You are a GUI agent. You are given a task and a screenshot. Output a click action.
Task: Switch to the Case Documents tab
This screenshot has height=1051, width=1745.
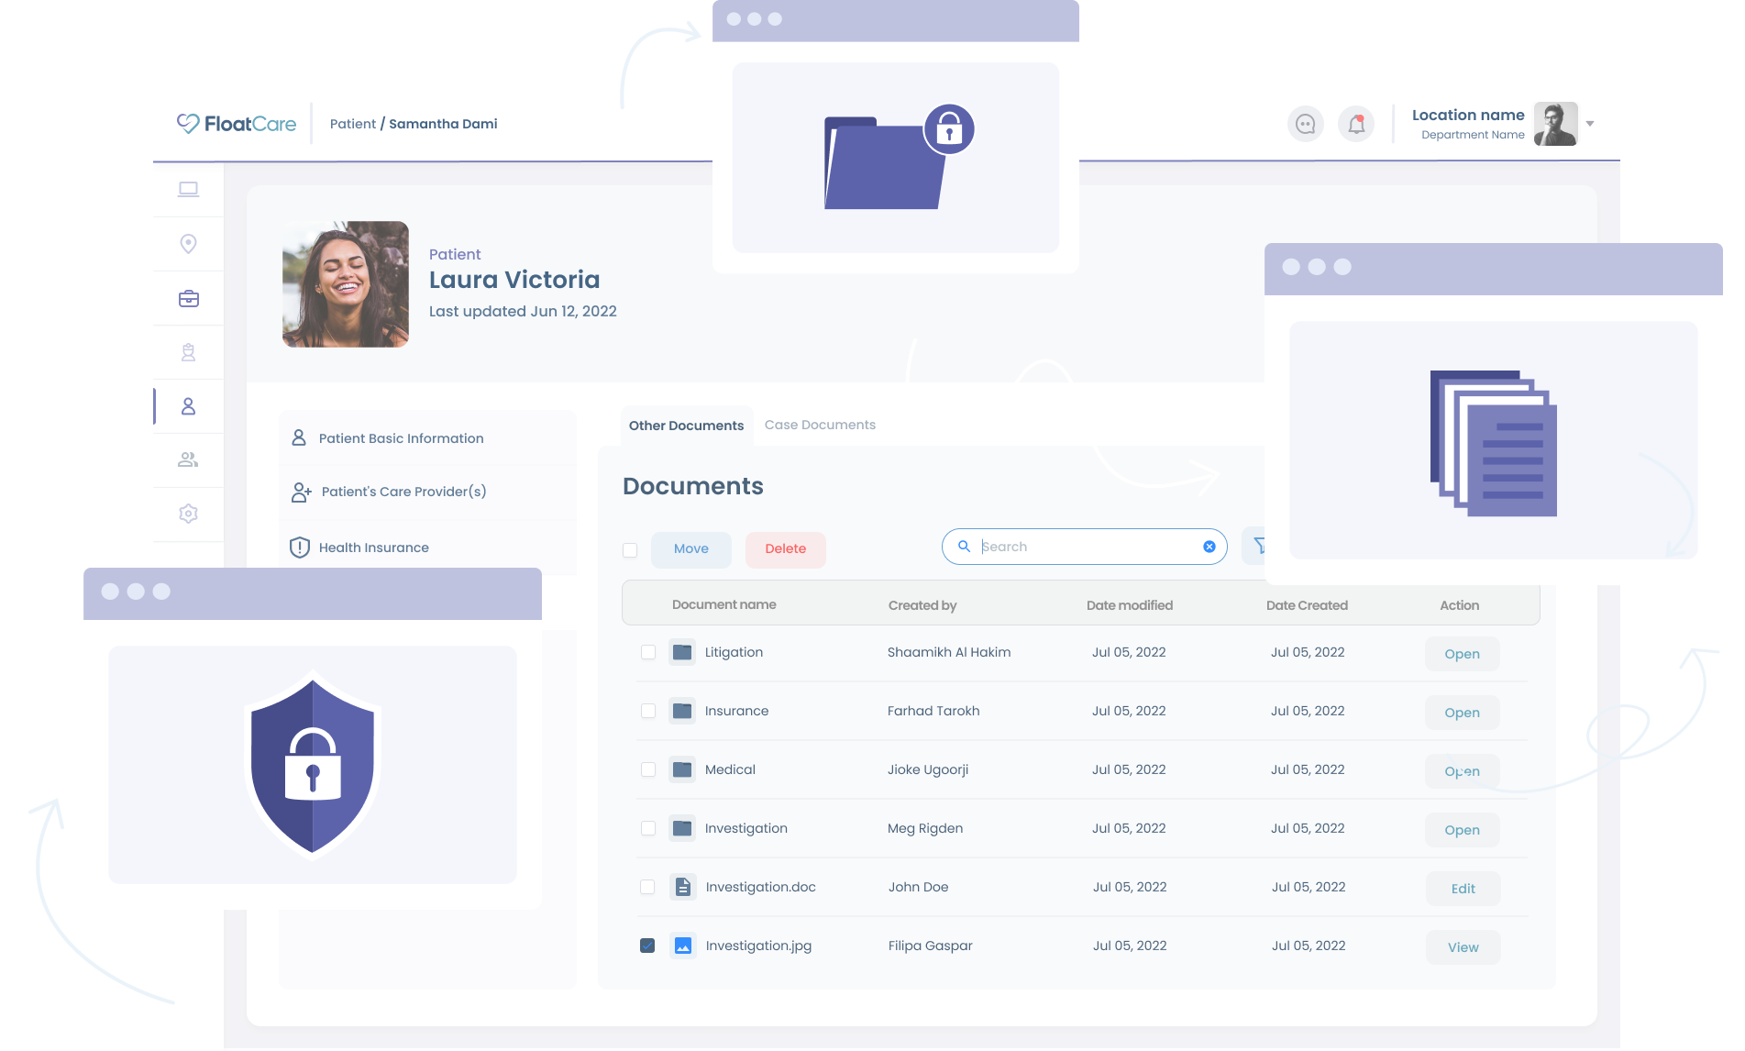pos(820,425)
